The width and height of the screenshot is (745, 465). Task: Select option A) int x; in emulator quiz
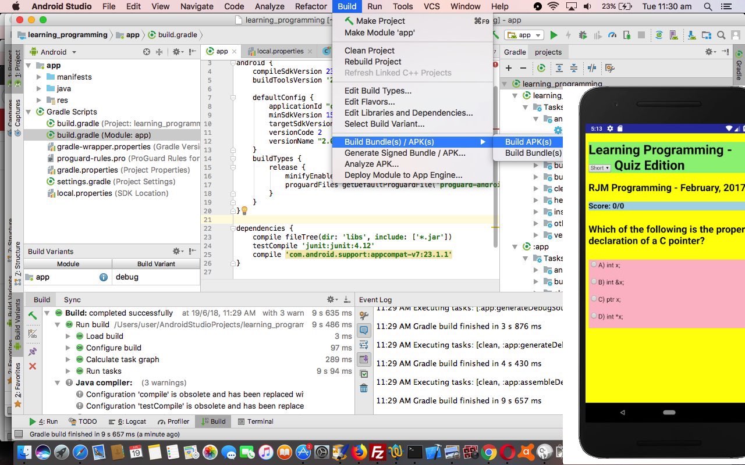tap(594, 264)
